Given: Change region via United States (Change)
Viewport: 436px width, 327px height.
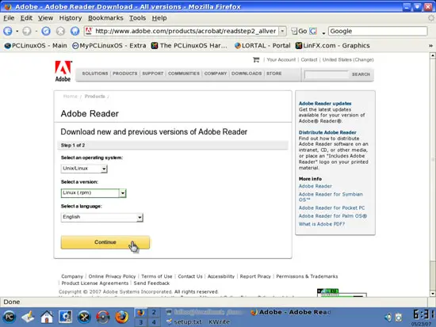Looking at the screenshot, I should [348, 59].
